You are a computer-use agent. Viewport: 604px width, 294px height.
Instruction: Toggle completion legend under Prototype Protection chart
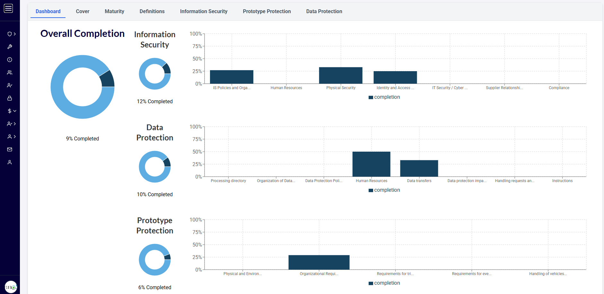(x=384, y=283)
